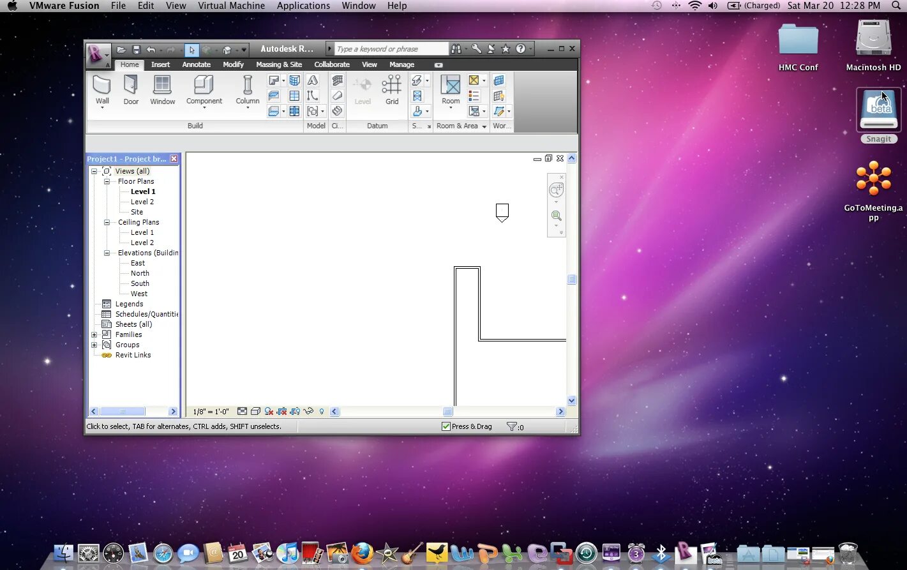
Task: Expand the Families node
Action: coord(94,334)
